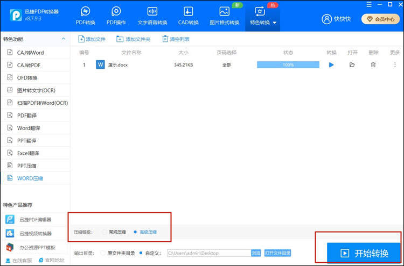Delete 演示.docx with trash icon
The image size is (404, 266).
[x=373, y=65]
